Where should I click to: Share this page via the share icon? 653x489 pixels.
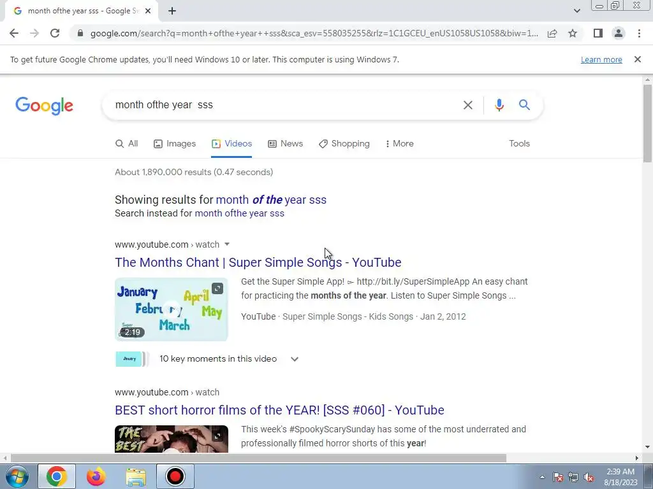pos(552,33)
